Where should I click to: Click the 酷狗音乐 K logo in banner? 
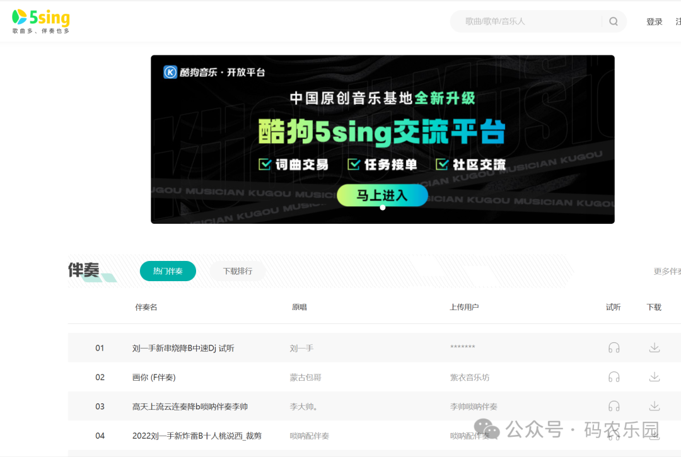tap(170, 72)
